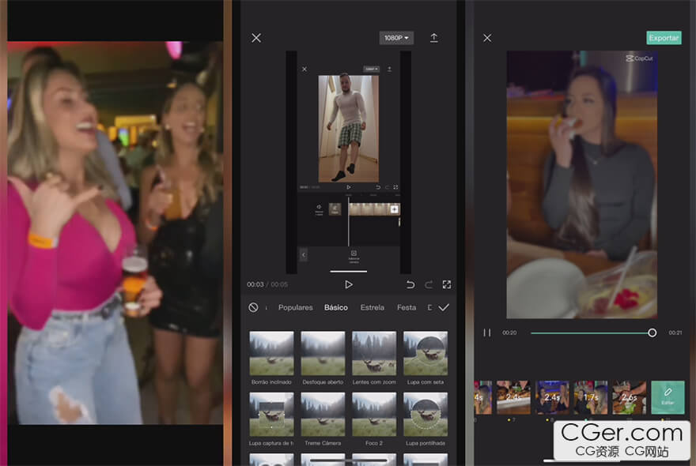The width and height of the screenshot is (696, 466).
Task: Tap the green Editar pencil button
Action: 668,397
